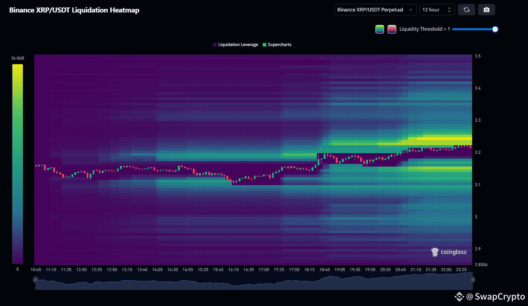Take a chart snapshot with camera icon
528x306 pixels.
pyautogui.click(x=487, y=10)
